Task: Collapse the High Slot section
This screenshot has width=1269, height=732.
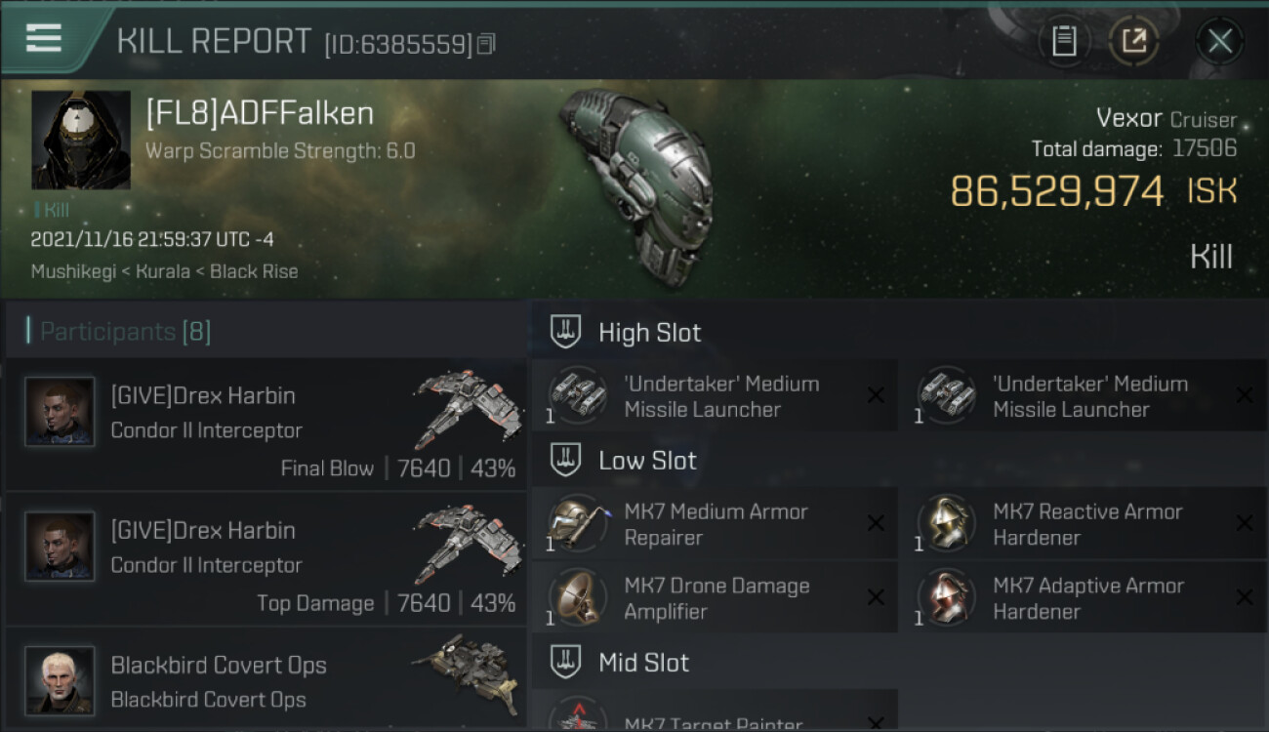Action: [899, 332]
